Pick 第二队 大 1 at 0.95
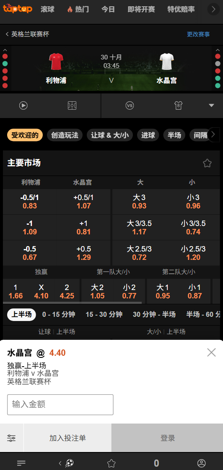223x470 pixels. click(163, 292)
